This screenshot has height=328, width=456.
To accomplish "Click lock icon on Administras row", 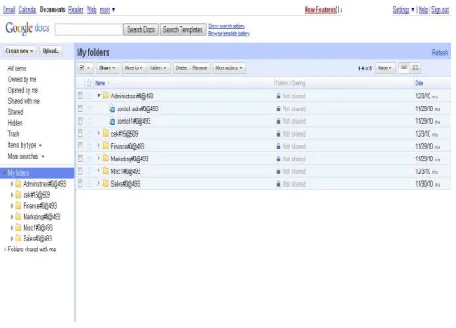I will coord(278,97).
